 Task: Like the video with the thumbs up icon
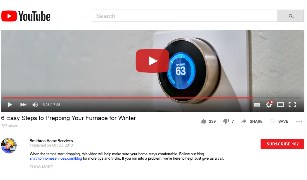click(x=203, y=121)
